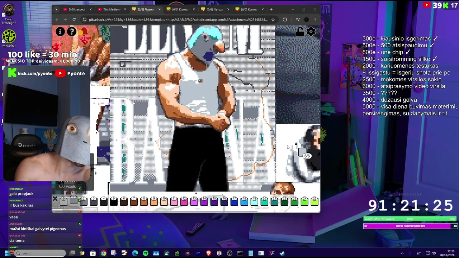Pick color swatch number 17 blue

point(234,201)
